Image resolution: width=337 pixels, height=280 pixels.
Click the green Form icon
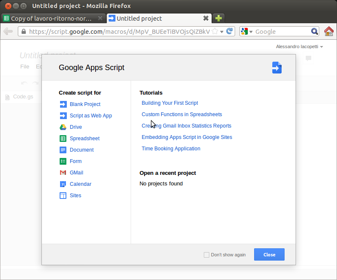pos(63,161)
